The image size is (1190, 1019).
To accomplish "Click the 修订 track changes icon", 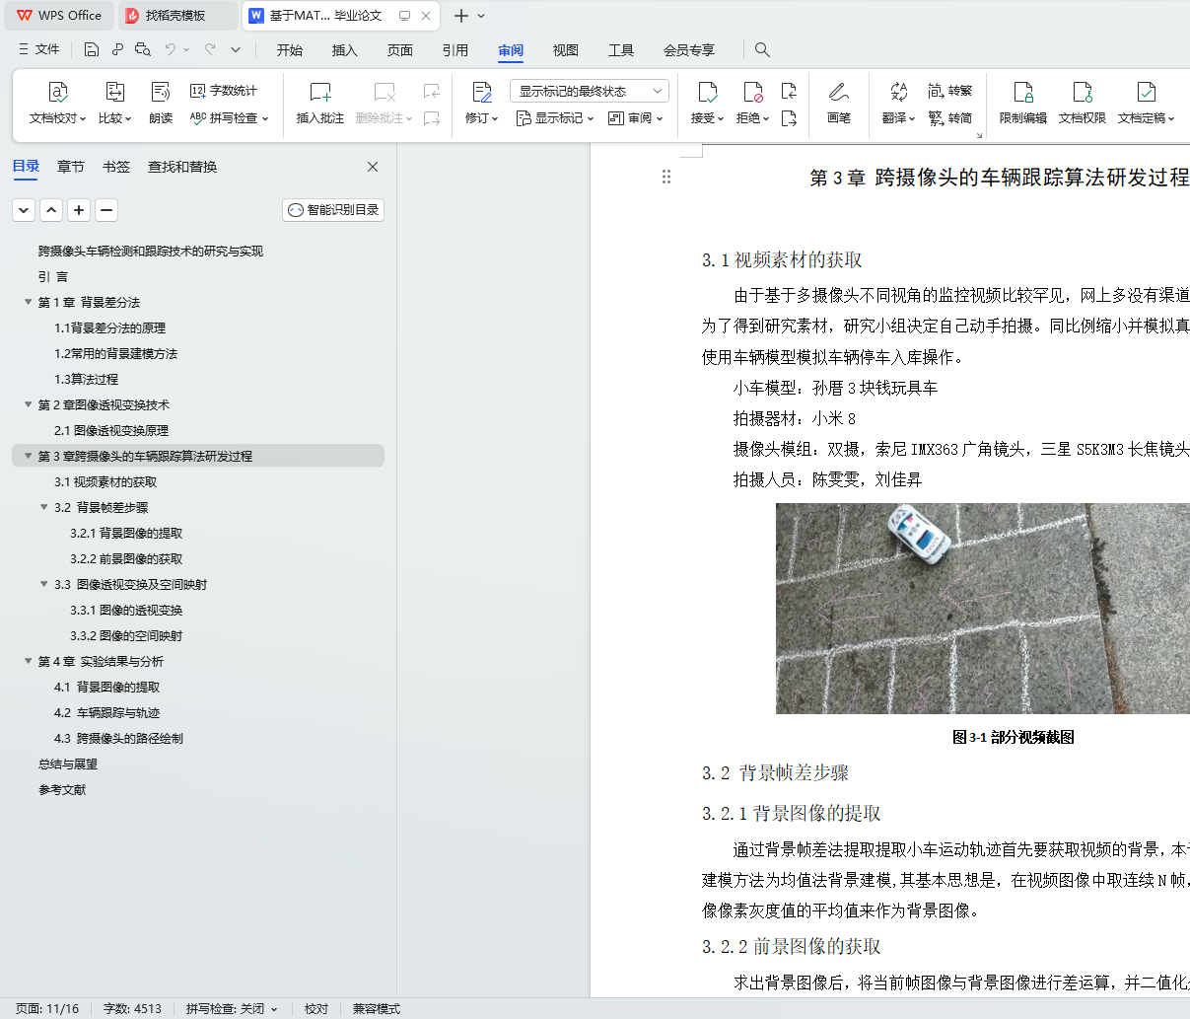I will 482,92.
